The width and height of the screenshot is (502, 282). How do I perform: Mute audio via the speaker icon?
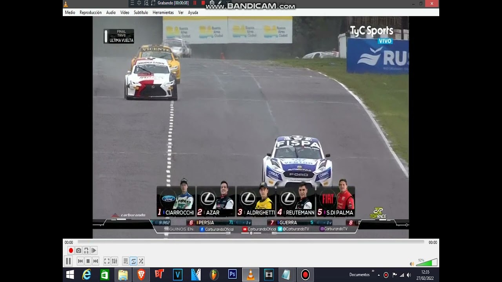click(411, 264)
